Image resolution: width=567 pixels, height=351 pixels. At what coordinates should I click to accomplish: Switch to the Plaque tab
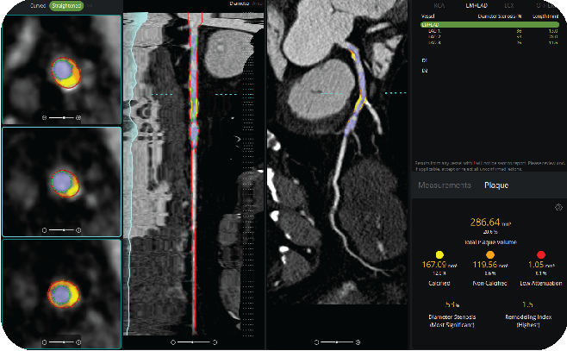pyautogui.click(x=496, y=185)
